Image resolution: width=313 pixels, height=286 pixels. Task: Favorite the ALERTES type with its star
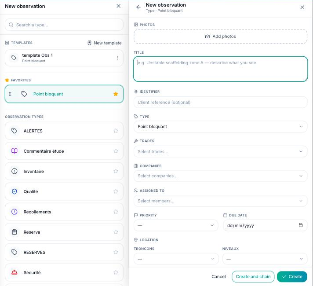[116, 131]
